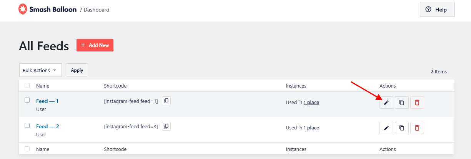This screenshot has height=159, width=471.
Task: Toggle the footer select-all checkbox
Action: coord(27,149)
